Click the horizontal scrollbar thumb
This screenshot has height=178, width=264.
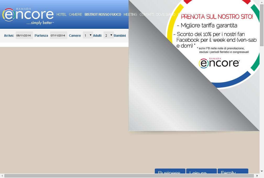129,176
